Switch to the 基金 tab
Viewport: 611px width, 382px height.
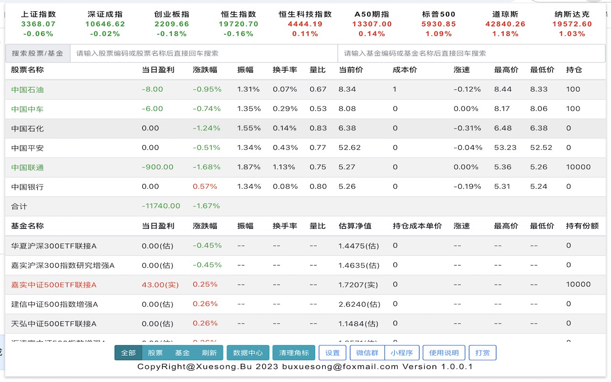182,353
